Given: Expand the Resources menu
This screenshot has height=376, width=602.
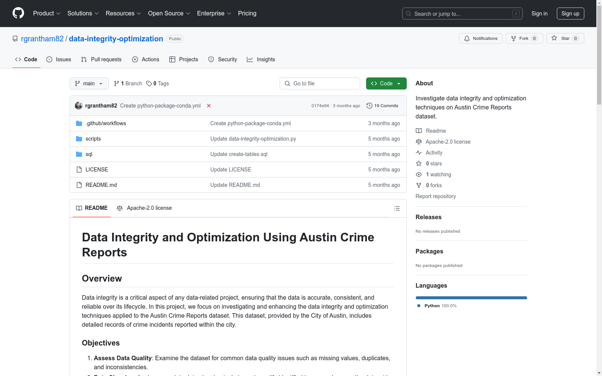Looking at the screenshot, I should pyautogui.click(x=123, y=14).
